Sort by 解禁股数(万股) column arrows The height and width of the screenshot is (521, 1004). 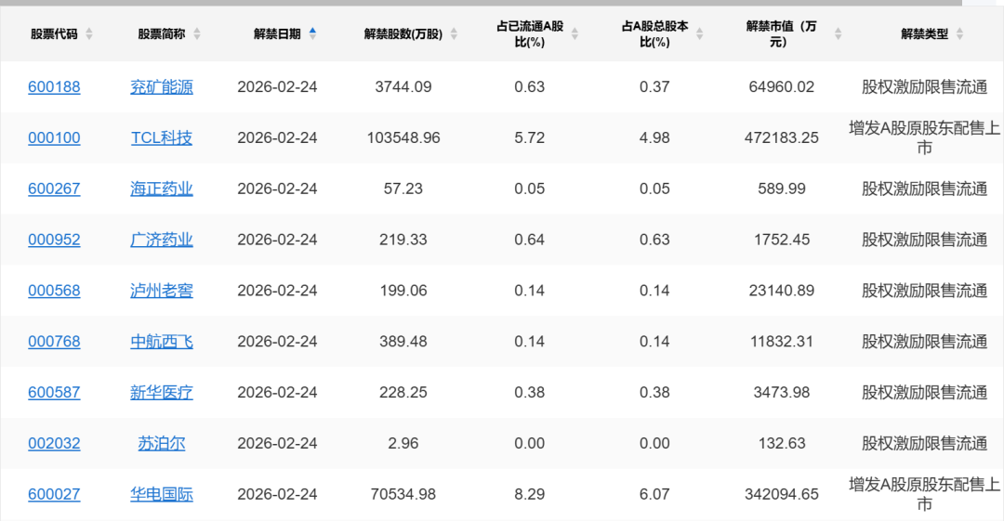point(454,34)
